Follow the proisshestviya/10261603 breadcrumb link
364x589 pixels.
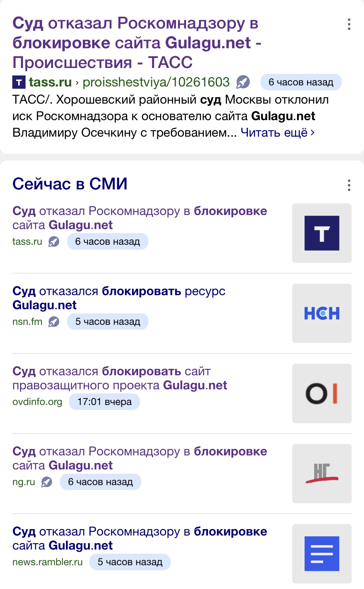156,82
